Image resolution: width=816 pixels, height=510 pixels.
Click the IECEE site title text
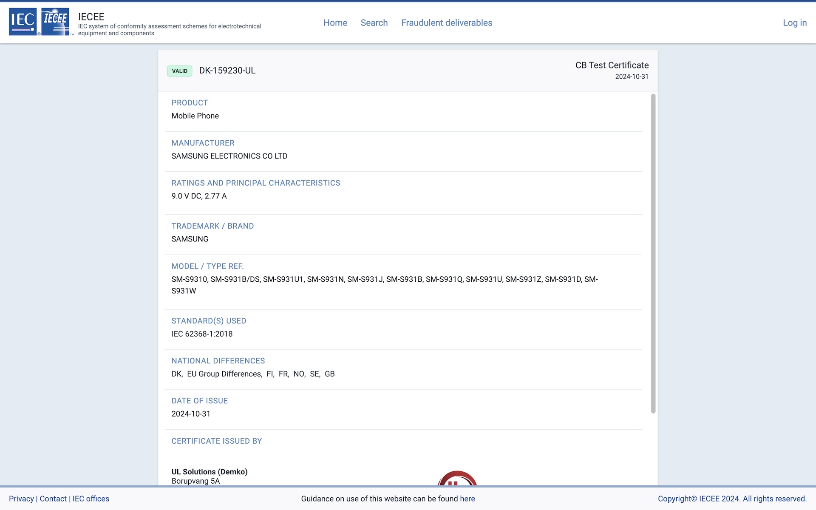[91, 17]
